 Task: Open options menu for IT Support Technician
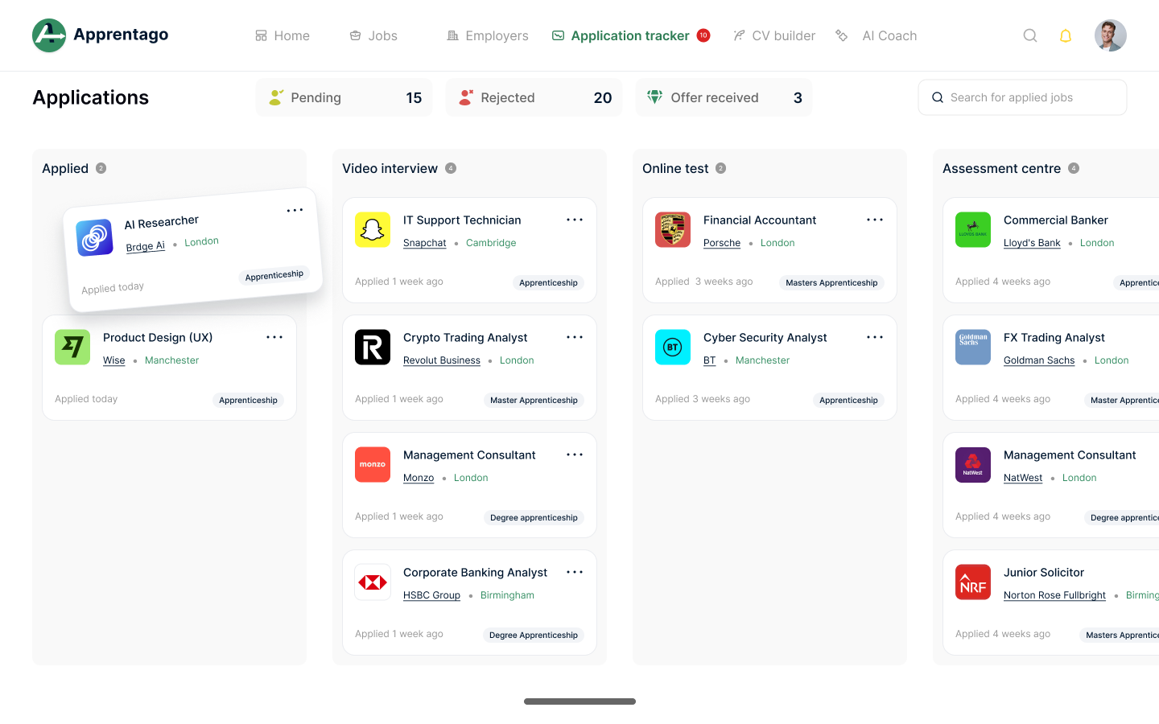[x=575, y=220]
